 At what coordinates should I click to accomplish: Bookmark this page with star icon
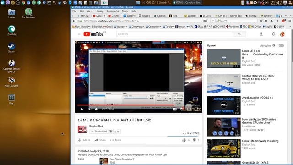coord(261,21)
